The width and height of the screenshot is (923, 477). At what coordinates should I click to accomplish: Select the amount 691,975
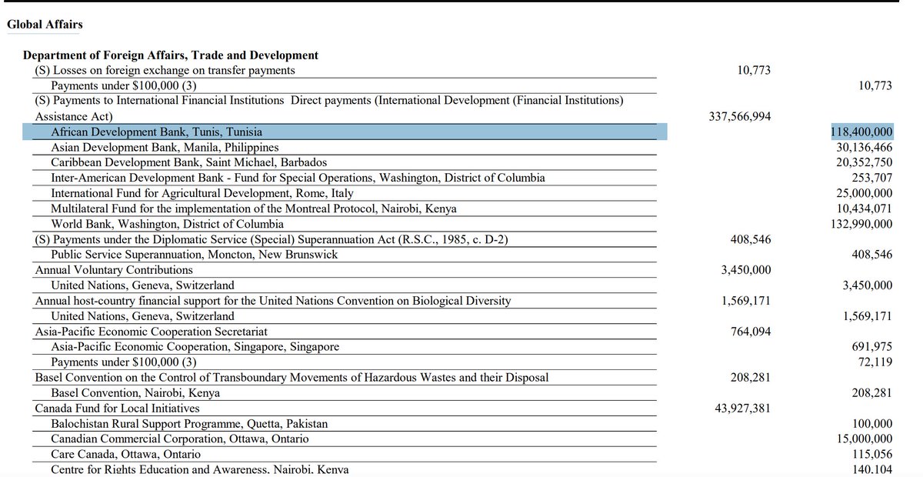coord(871,347)
